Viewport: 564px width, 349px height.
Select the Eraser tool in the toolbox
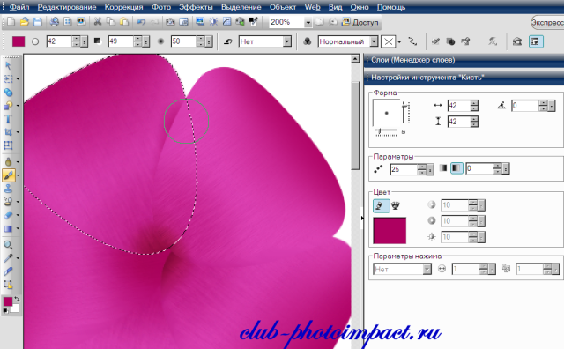[8, 216]
